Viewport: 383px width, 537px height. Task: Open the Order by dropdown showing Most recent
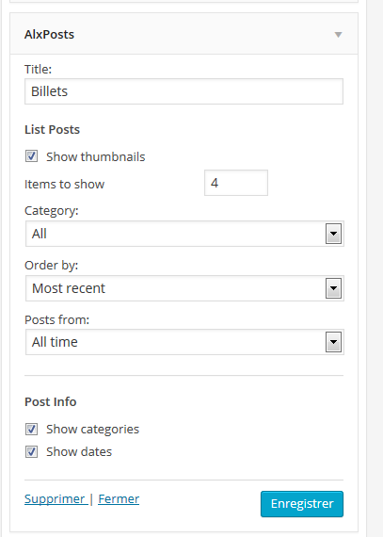coord(184,288)
